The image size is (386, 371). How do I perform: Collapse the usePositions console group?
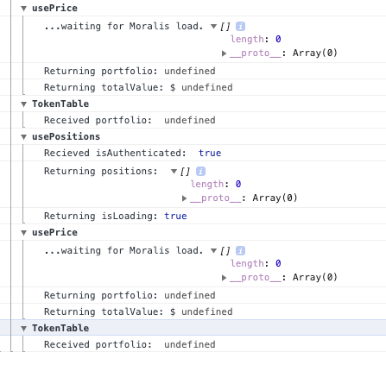tap(24, 137)
